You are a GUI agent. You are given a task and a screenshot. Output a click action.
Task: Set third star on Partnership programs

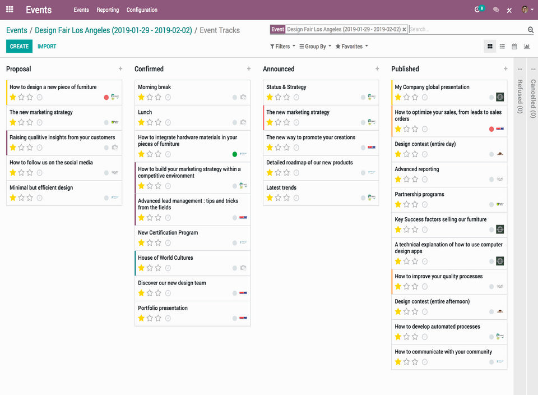[415, 204]
